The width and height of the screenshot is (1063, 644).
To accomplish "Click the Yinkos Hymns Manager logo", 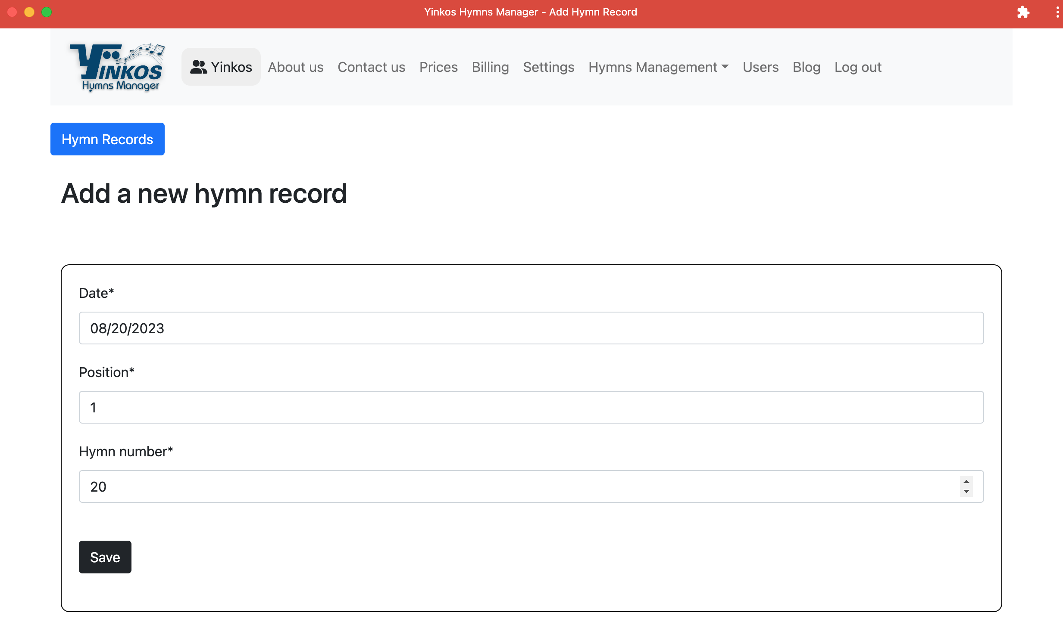I will click(117, 67).
